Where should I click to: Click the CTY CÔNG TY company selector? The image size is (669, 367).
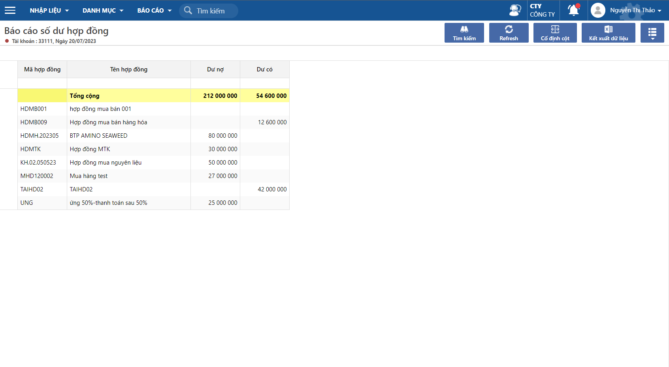tap(543, 10)
